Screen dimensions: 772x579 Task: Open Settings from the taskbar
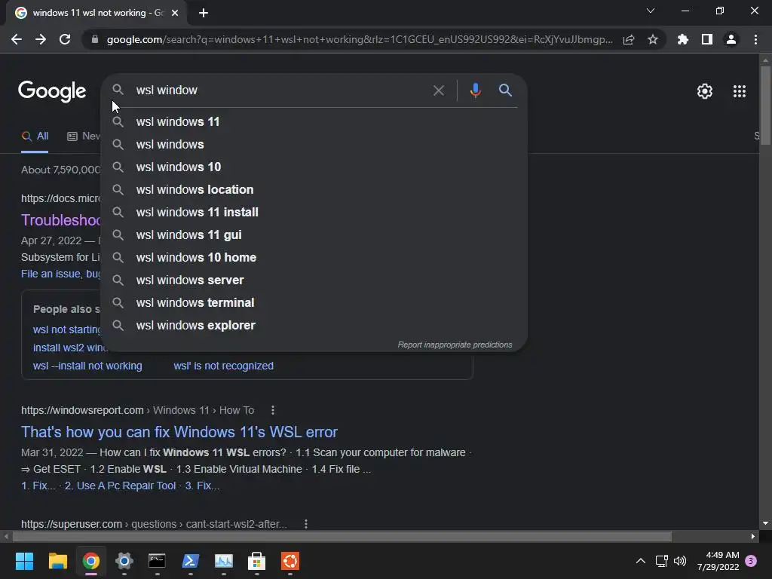click(x=124, y=561)
